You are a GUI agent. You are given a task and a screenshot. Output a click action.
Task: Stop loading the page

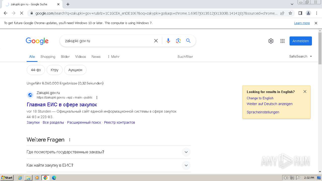[x=22, y=13]
